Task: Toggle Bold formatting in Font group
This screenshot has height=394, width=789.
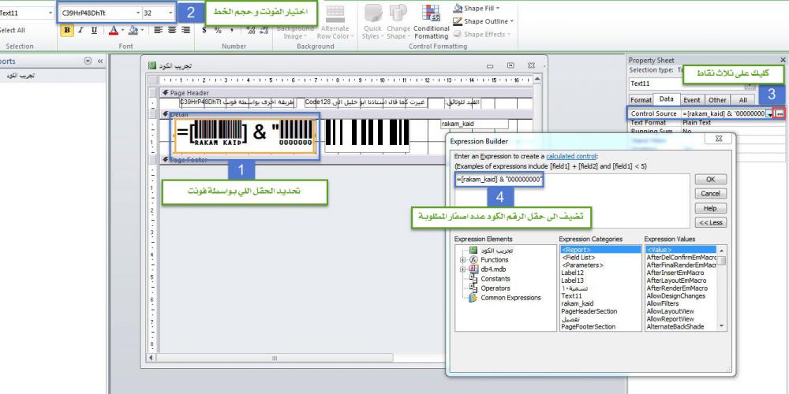Action: 66,30
